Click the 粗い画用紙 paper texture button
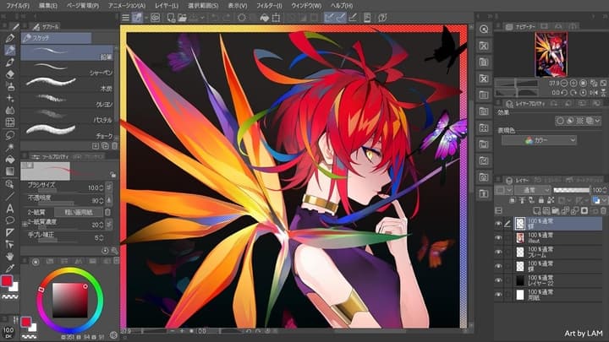 coord(78,212)
